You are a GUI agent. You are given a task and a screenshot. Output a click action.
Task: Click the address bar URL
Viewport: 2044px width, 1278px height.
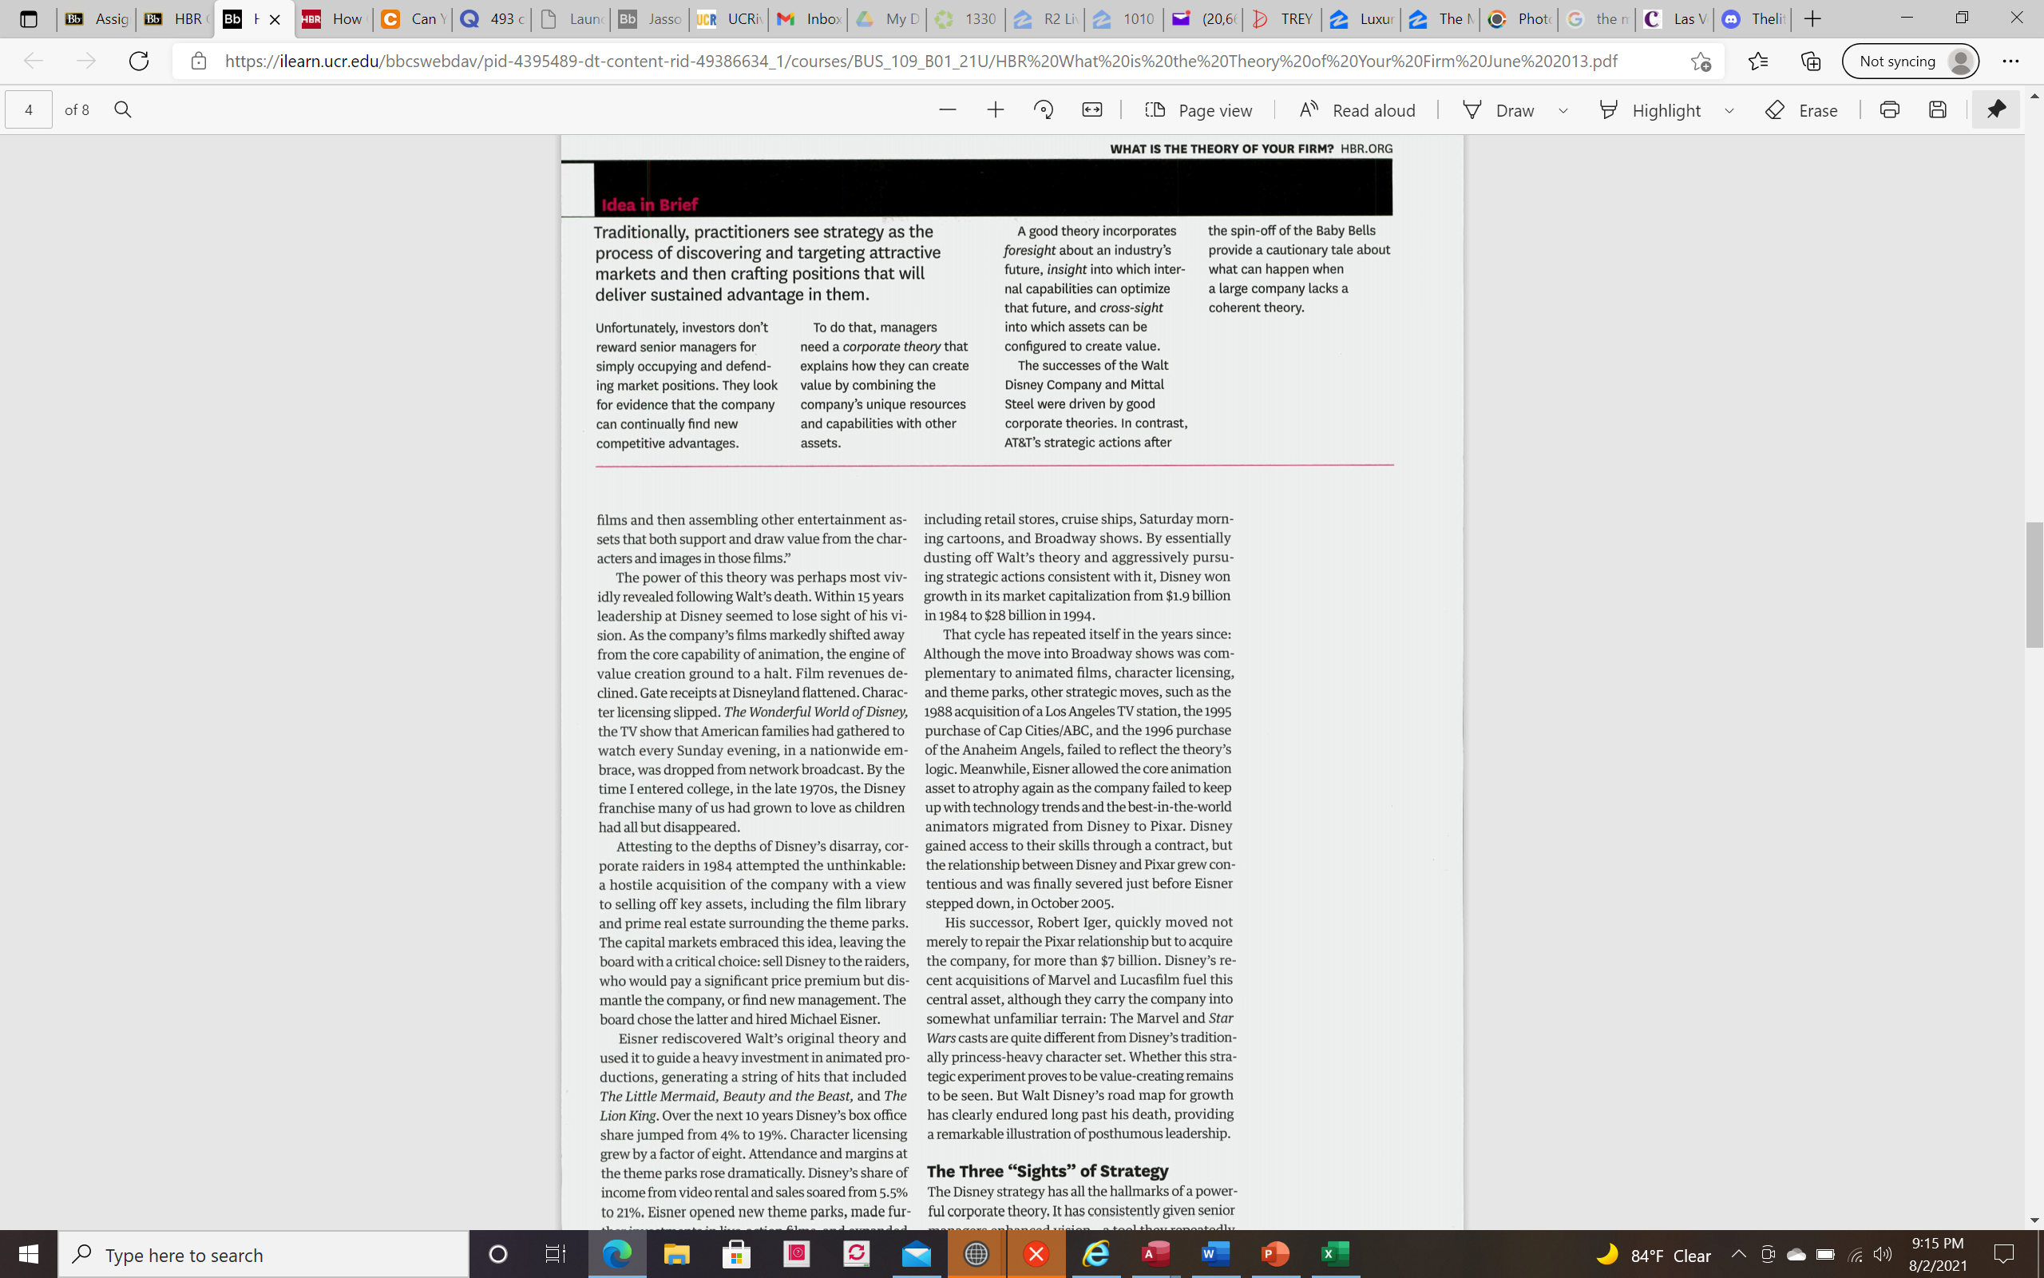coord(921,61)
